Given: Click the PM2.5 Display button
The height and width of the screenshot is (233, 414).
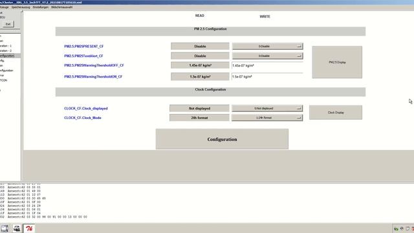Looking at the screenshot, I should pos(337,62).
